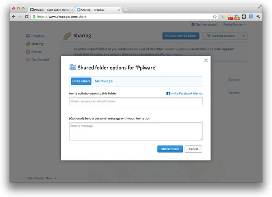This screenshot has height=197, width=272.
Task: Select the Invite others tab
Action: (x=81, y=81)
